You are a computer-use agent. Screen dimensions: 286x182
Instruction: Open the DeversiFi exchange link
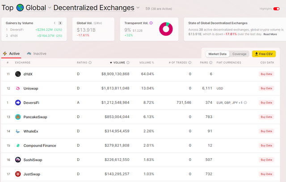tap(31, 103)
